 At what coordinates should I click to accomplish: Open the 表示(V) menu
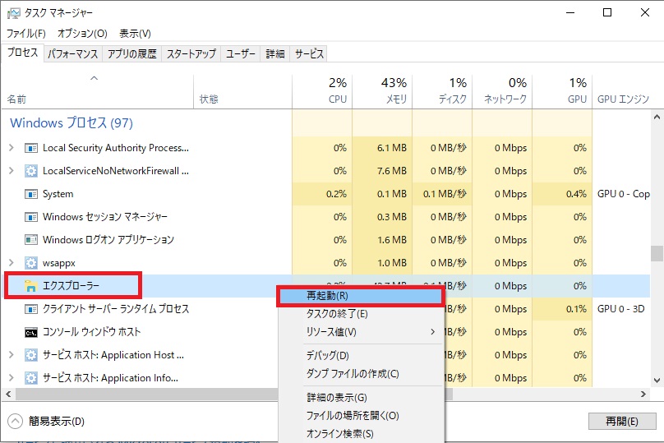[x=135, y=33]
